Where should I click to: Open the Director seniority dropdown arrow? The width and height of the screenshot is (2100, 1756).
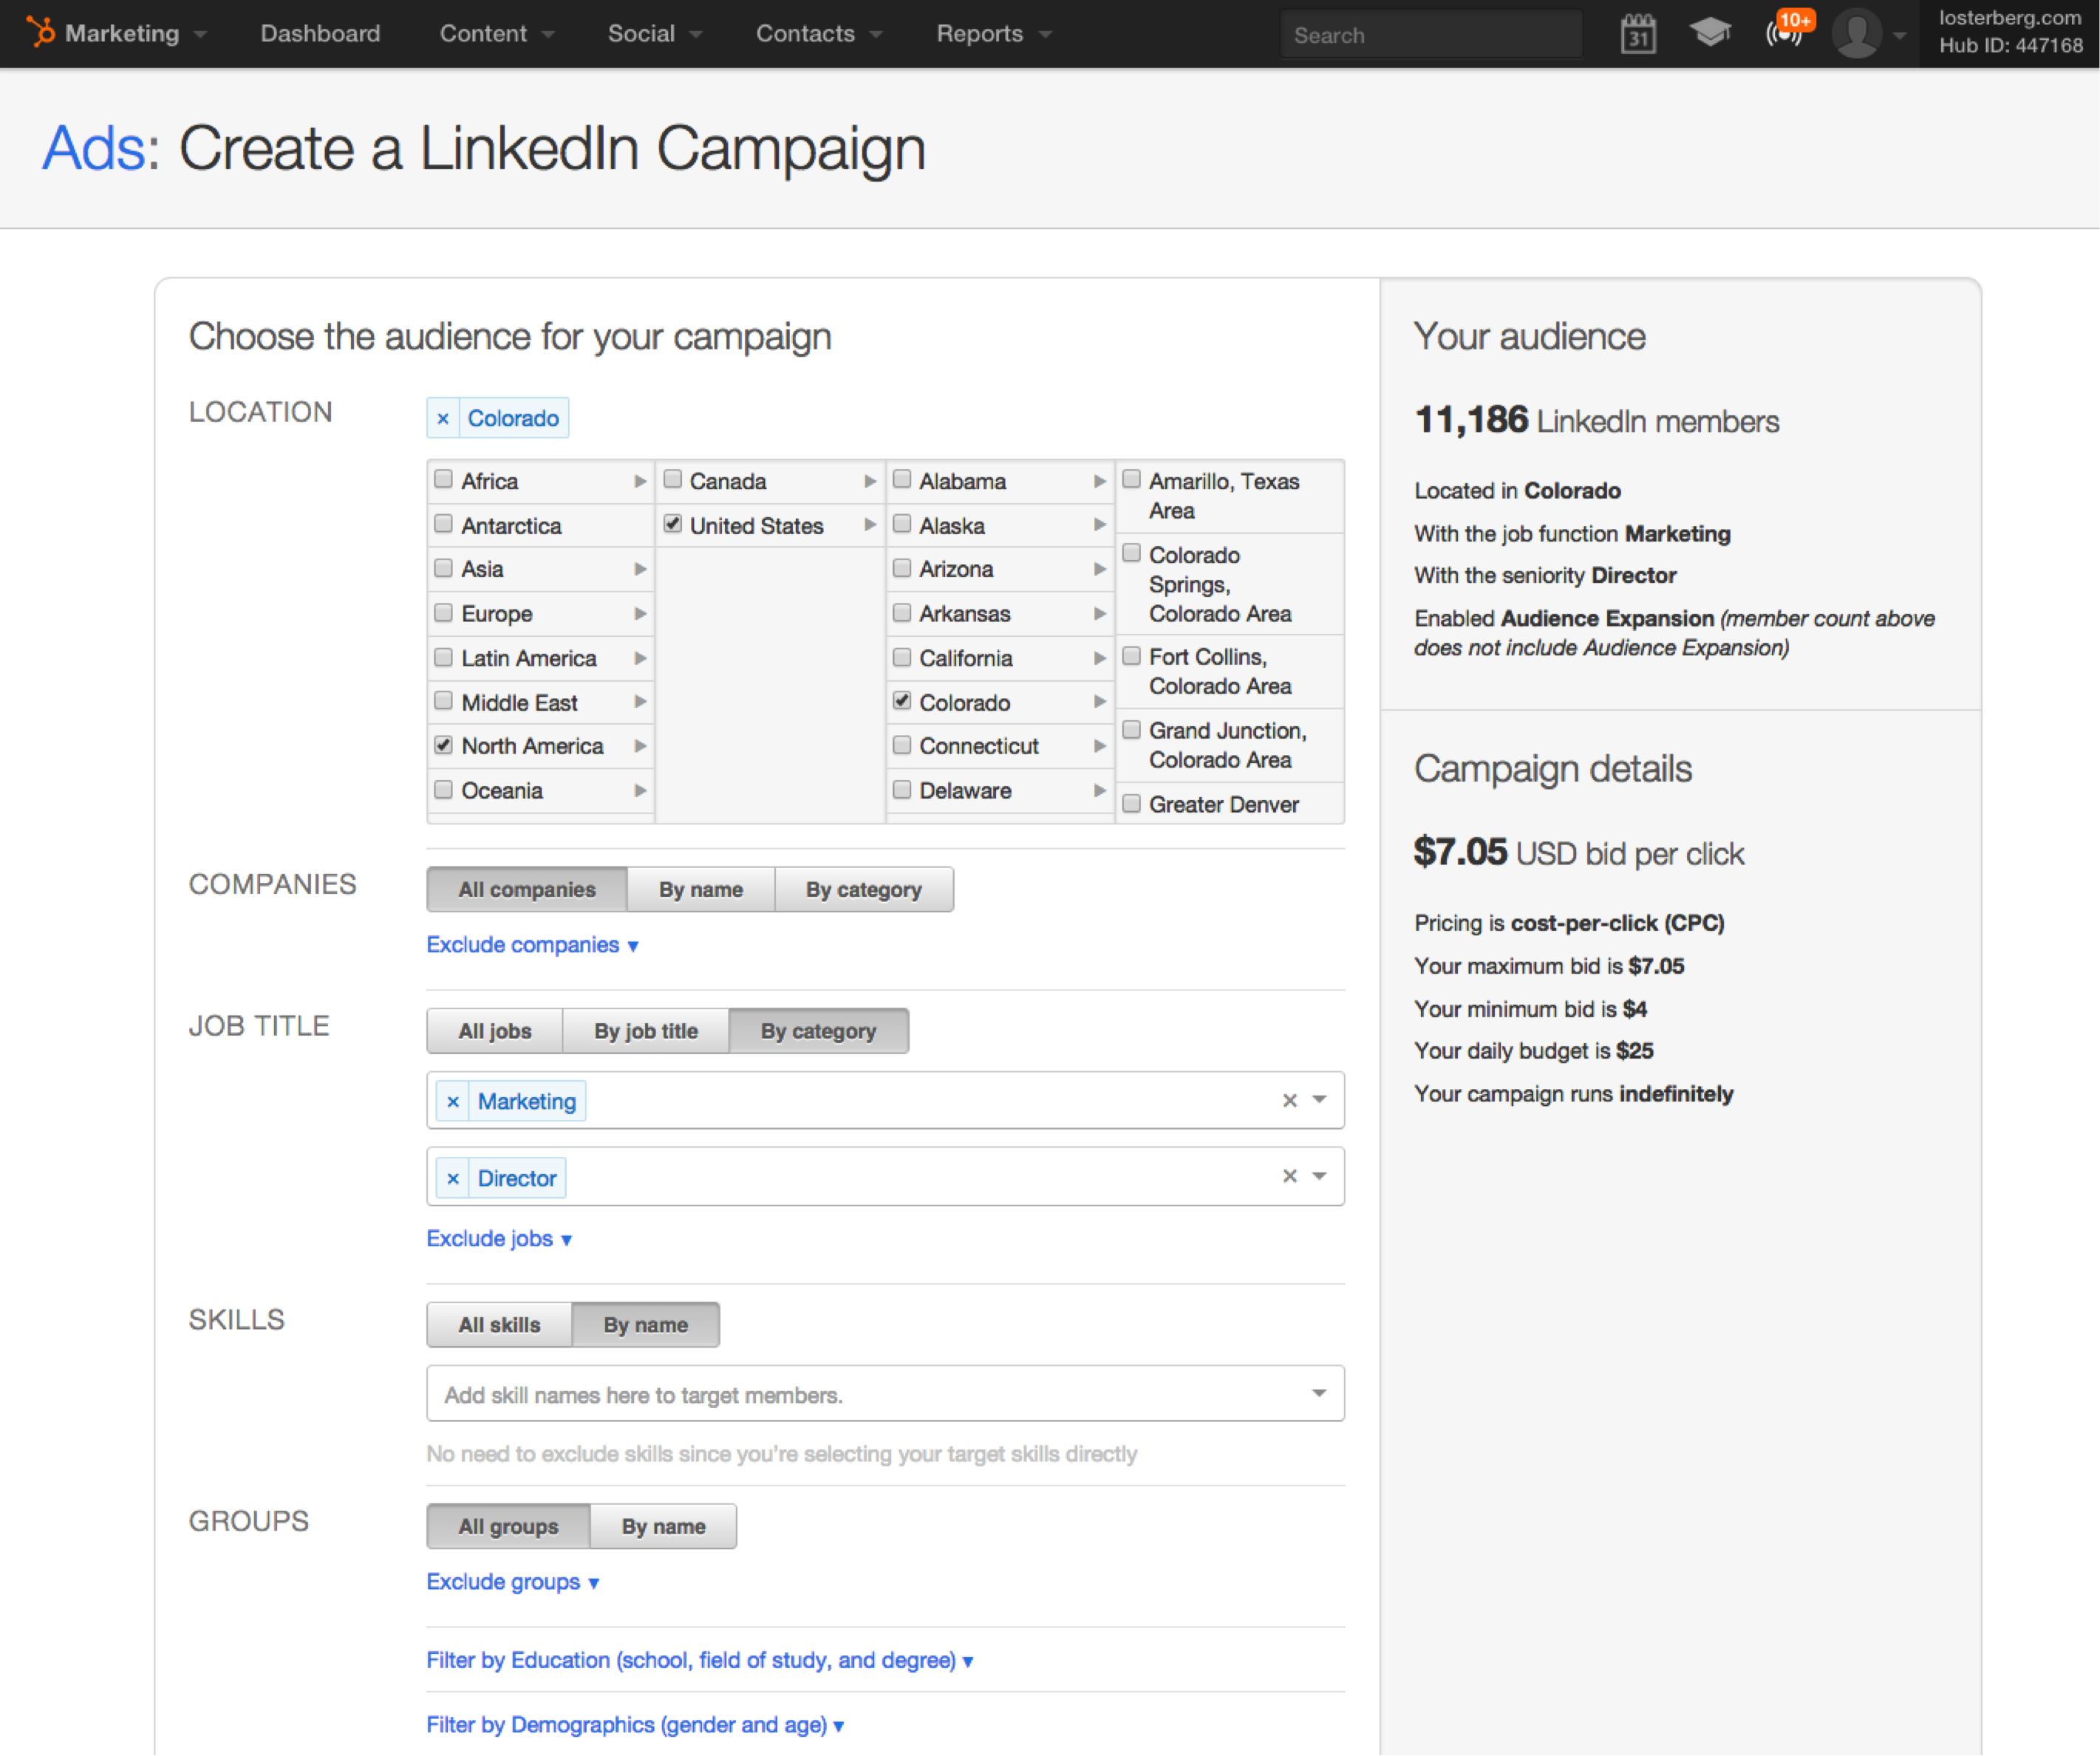1320,1176
